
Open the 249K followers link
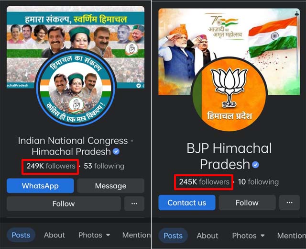click(x=51, y=166)
